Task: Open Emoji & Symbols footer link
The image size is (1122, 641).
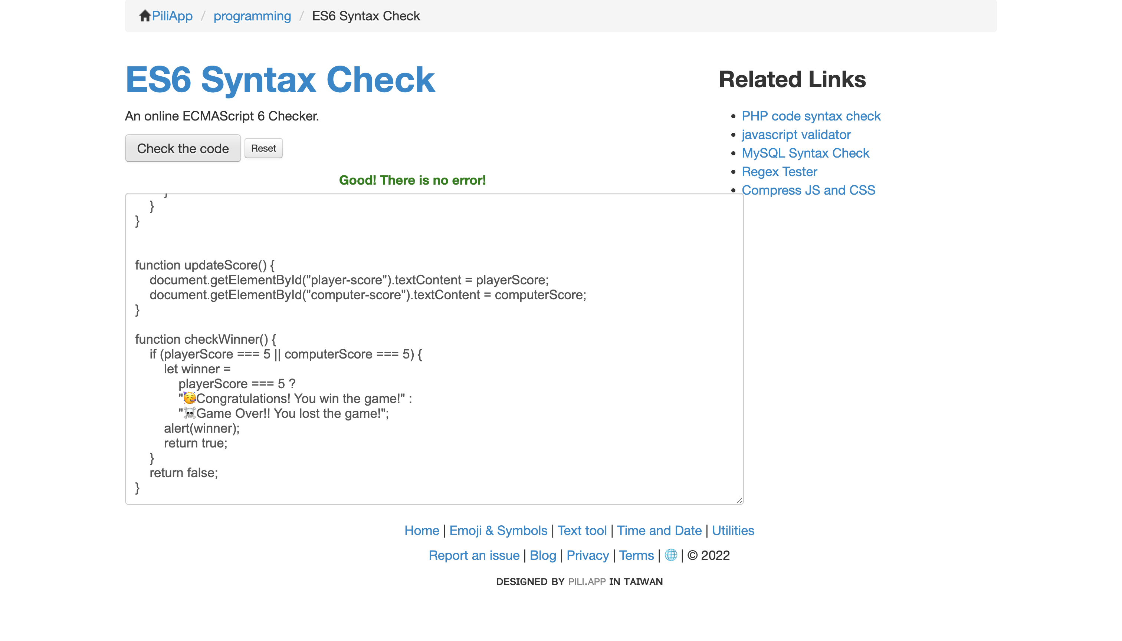Action: (498, 531)
